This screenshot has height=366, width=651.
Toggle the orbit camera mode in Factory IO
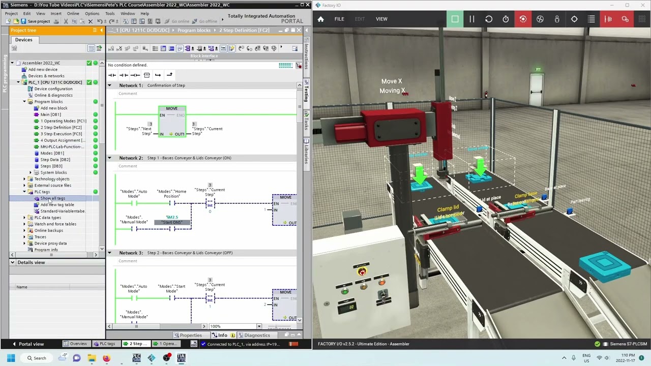click(523, 19)
